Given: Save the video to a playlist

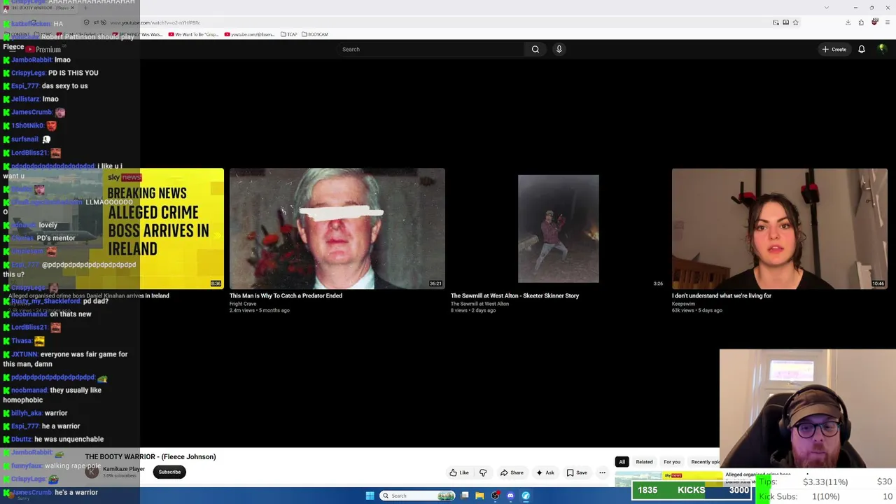Looking at the screenshot, I should tap(577, 472).
